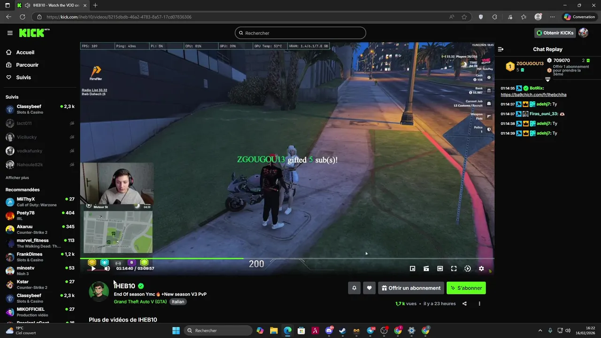Click the browser address bar URL

tap(119, 17)
